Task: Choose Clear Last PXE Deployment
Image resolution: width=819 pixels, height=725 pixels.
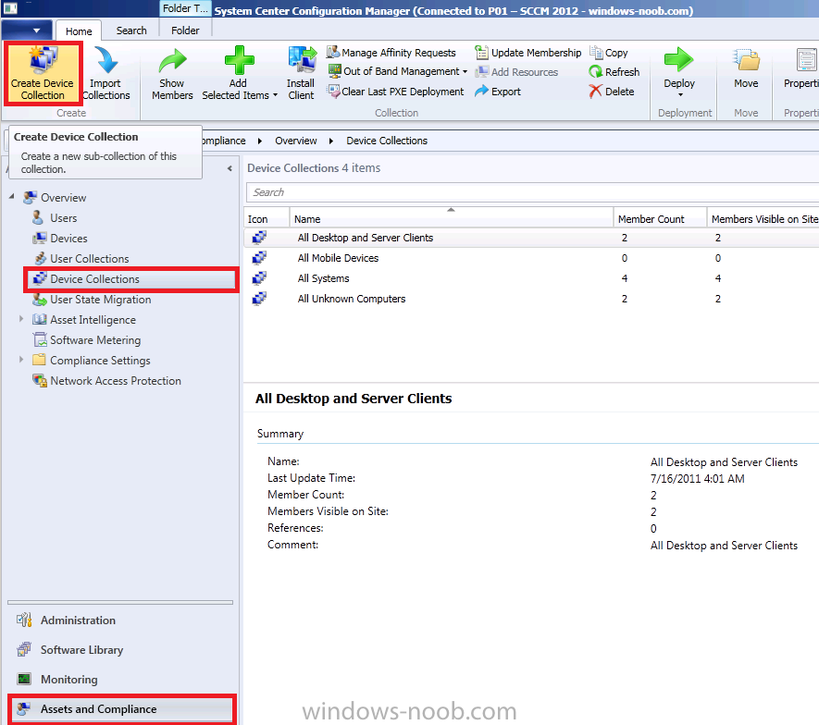Action: (395, 92)
